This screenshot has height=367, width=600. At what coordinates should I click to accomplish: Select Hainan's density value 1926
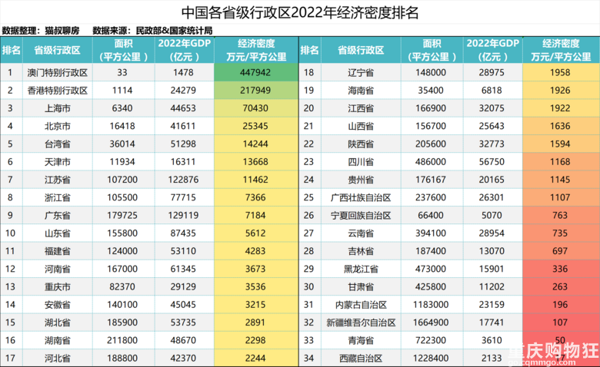click(561, 91)
